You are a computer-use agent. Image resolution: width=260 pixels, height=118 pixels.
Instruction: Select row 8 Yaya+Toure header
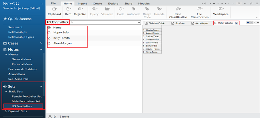[152, 52]
